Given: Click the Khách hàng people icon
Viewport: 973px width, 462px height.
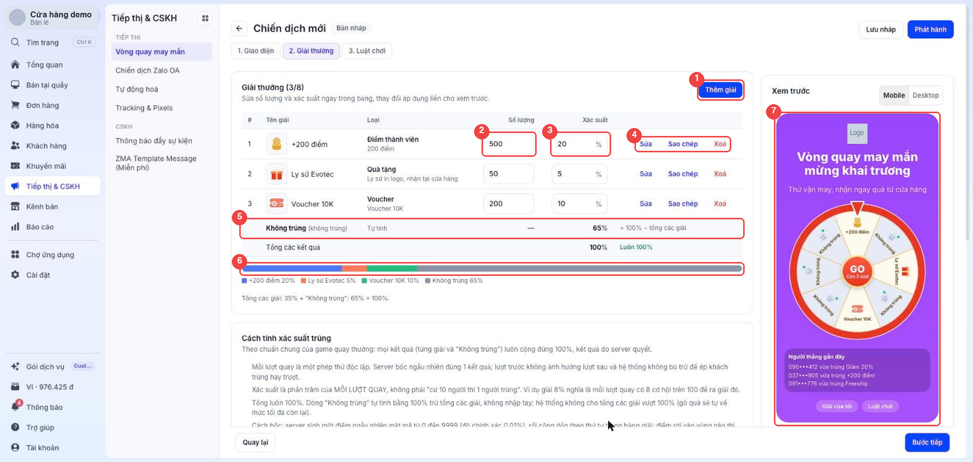Looking at the screenshot, I should click(15, 146).
